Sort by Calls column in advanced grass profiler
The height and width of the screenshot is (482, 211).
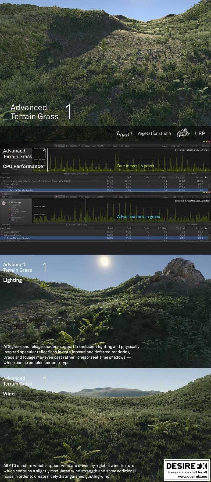point(146,228)
